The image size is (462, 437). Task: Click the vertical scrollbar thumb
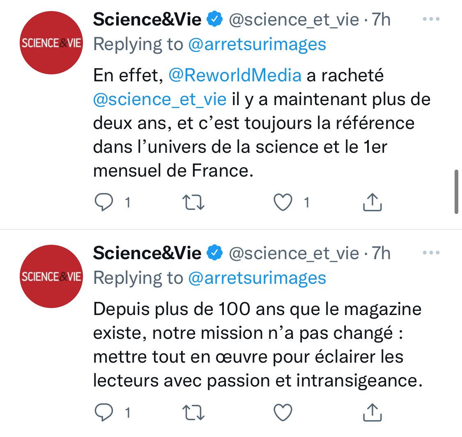point(456,191)
